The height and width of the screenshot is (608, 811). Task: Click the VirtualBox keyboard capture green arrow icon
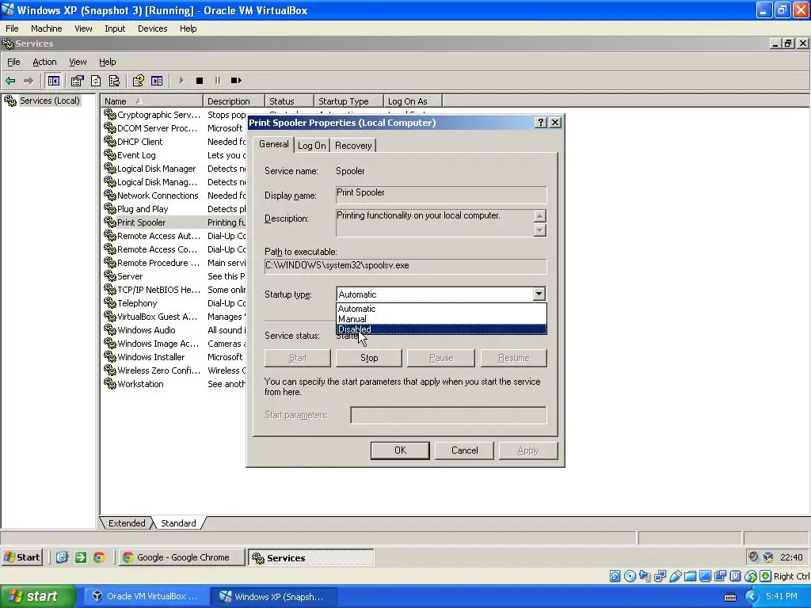tap(766, 576)
